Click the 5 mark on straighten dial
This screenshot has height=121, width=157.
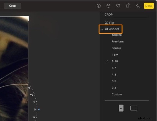coord(34,102)
